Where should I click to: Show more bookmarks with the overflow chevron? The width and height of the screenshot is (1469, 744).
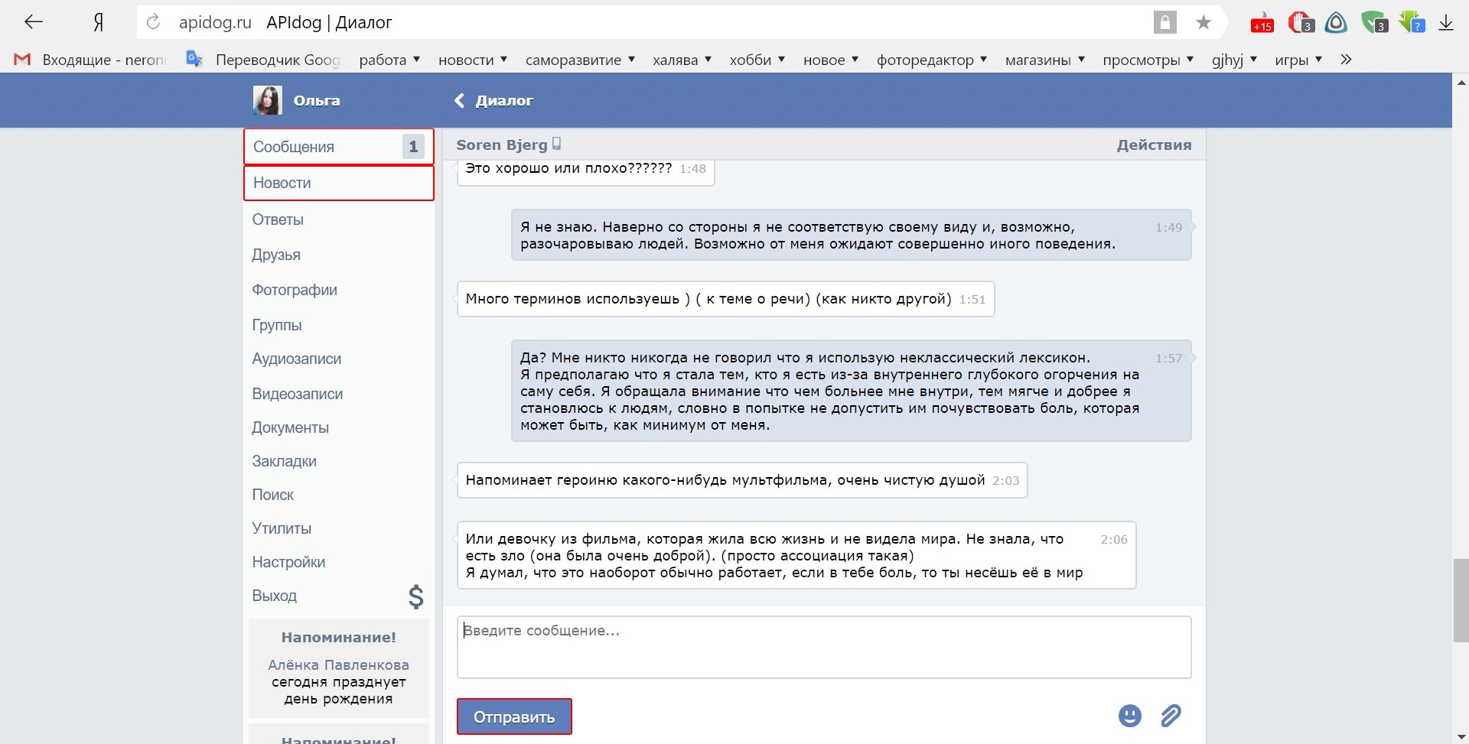click(1346, 60)
